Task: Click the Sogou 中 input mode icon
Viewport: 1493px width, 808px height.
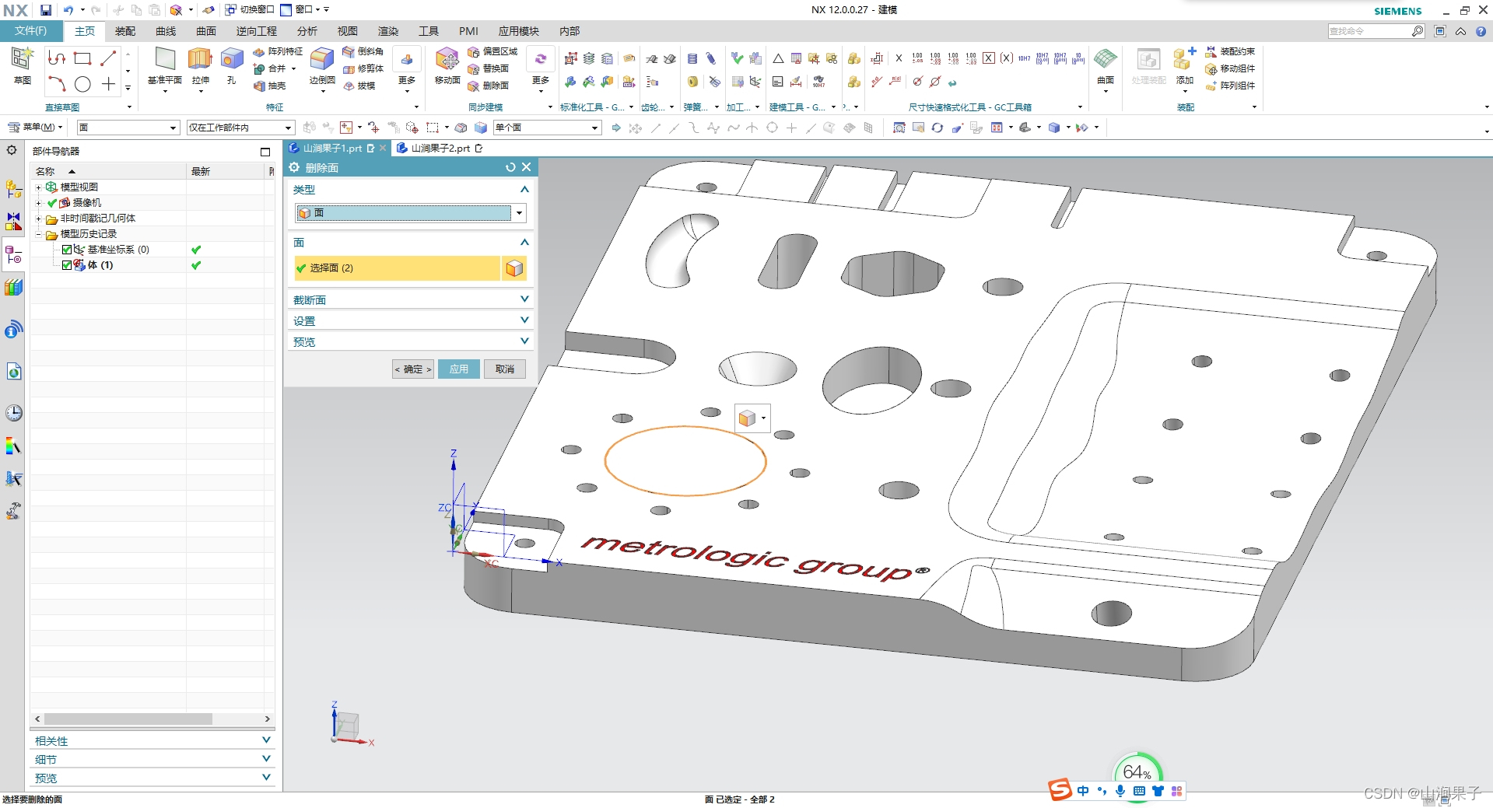Action: coord(1083,791)
